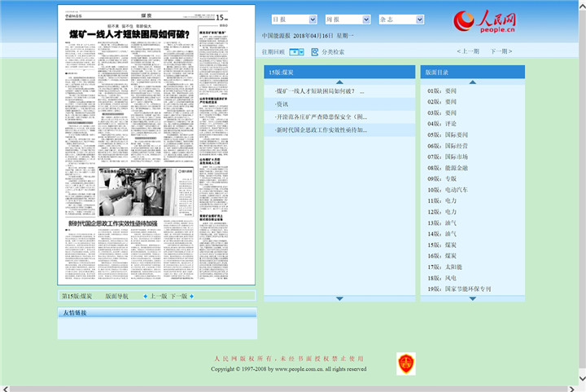Viewport: 586px width, 392px height.
Task: Go to previous issue 上一期
Action: (470, 51)
